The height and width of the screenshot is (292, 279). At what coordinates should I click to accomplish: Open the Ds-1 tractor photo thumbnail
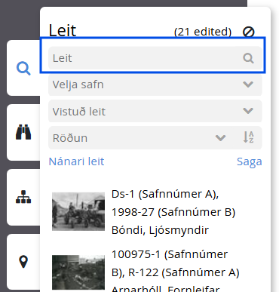tap(78, 211)
